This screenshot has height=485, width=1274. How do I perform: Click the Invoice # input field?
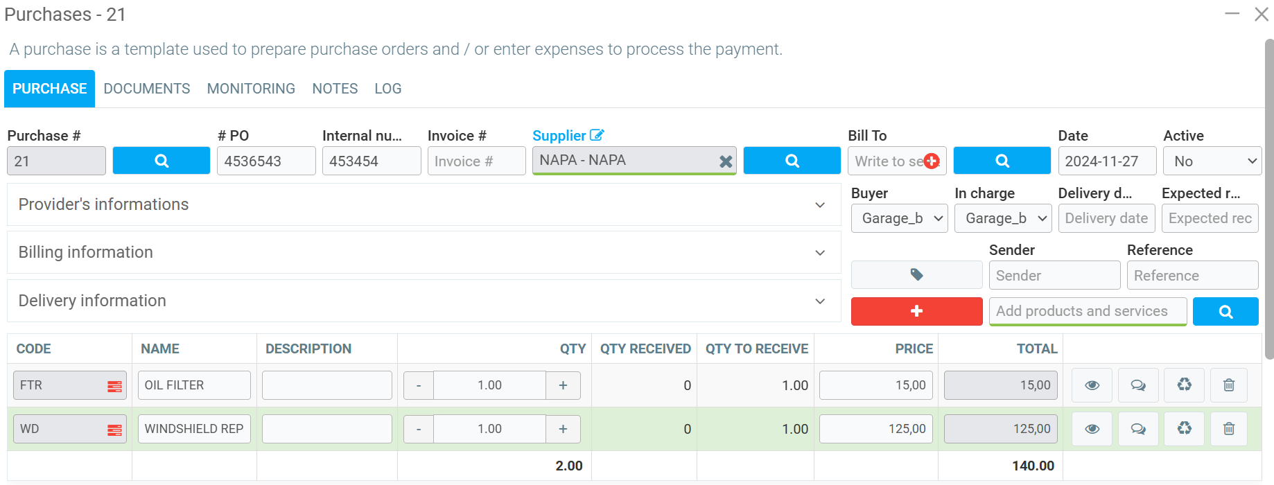tap(476, 161)
